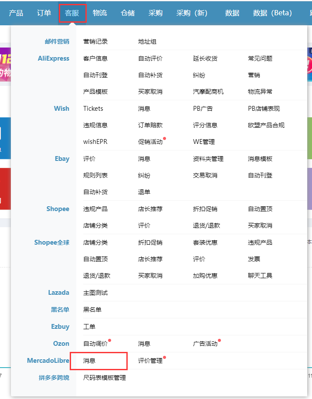Select 产品模板 under AliExpress

95,92
